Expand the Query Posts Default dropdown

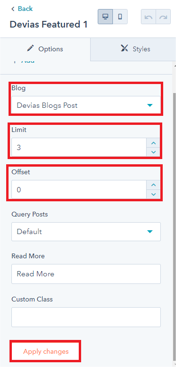point(86,232)
